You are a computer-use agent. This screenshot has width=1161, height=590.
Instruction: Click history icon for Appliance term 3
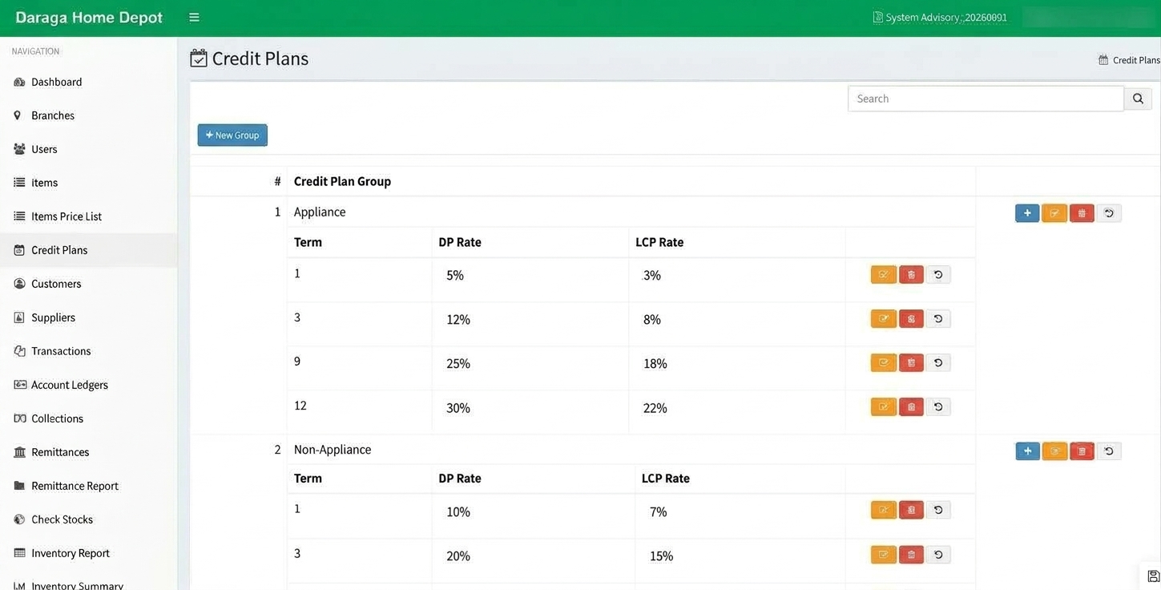tap(938, 319)
